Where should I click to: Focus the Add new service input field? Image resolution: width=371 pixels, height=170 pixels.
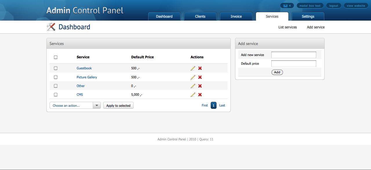[294, 55]
